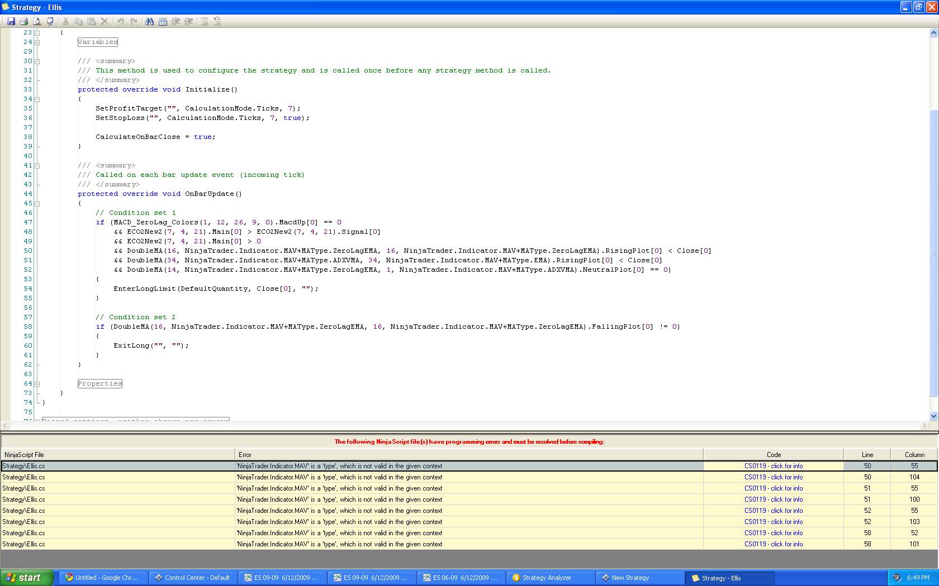This screenshot has width=939, height=586.
Task: Open CS0119 info for line 58 column 101
Action: (x=774, y=544)
